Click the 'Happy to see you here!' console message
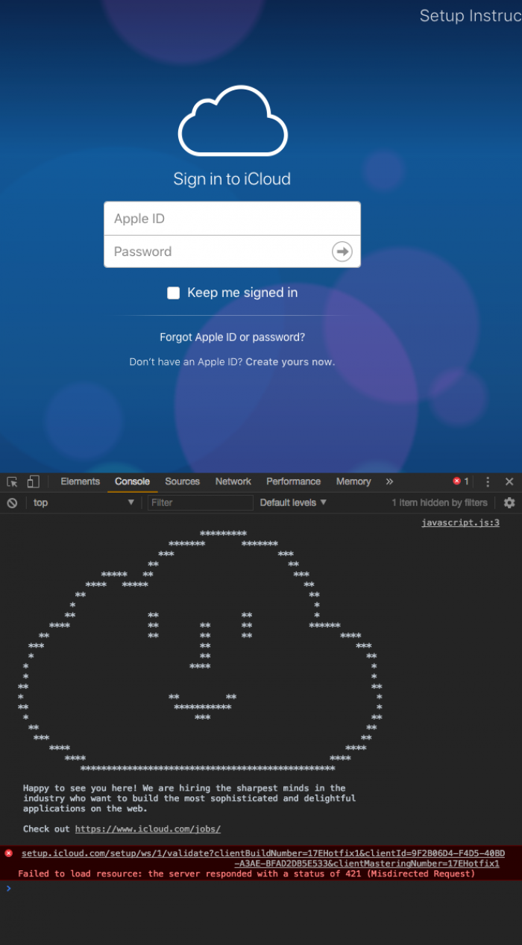The image size is (522, 945). pyautogui.click(x=189, y=799)
